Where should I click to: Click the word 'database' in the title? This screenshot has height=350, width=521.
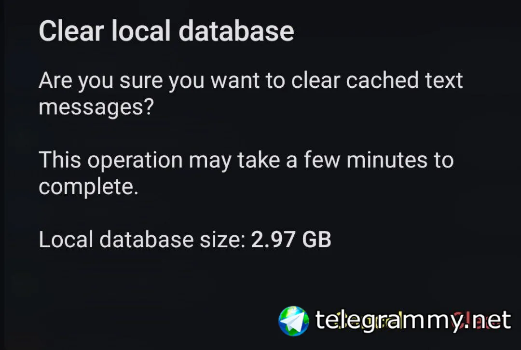click(236, 31)
